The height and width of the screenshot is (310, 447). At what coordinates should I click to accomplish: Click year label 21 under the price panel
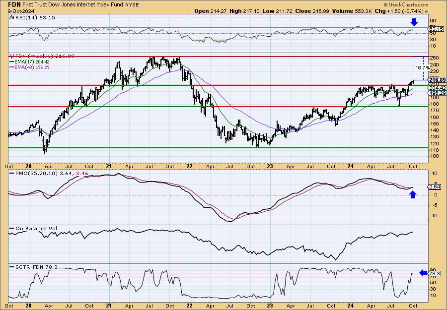(109, 166)
